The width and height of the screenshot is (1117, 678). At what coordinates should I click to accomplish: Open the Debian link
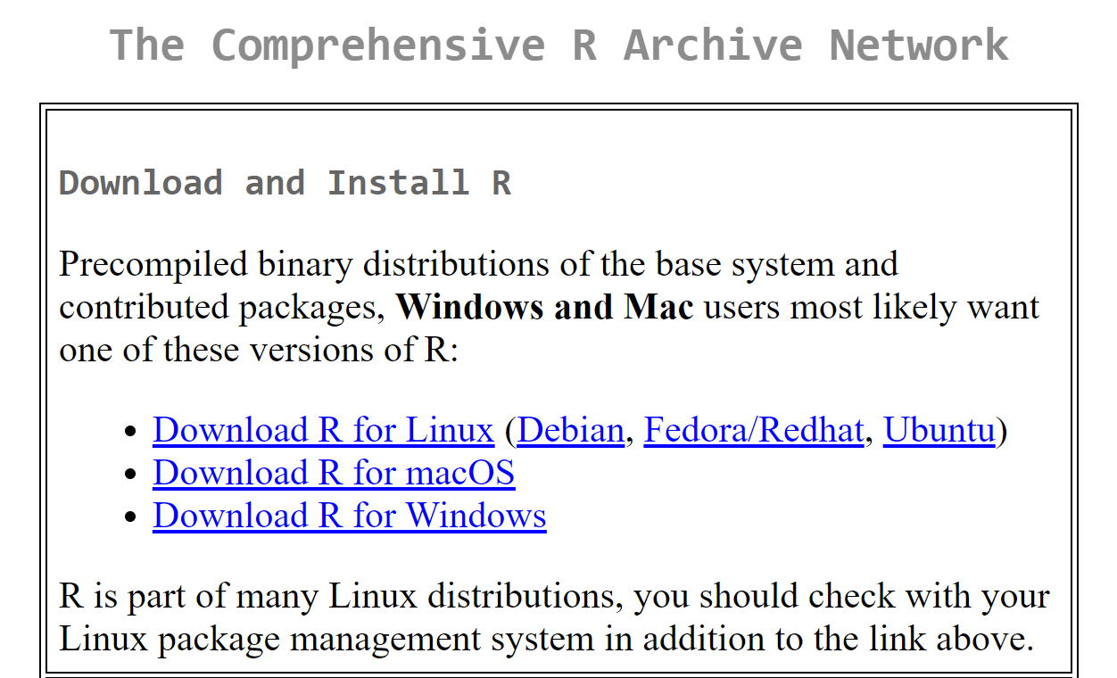click(570, 430)
